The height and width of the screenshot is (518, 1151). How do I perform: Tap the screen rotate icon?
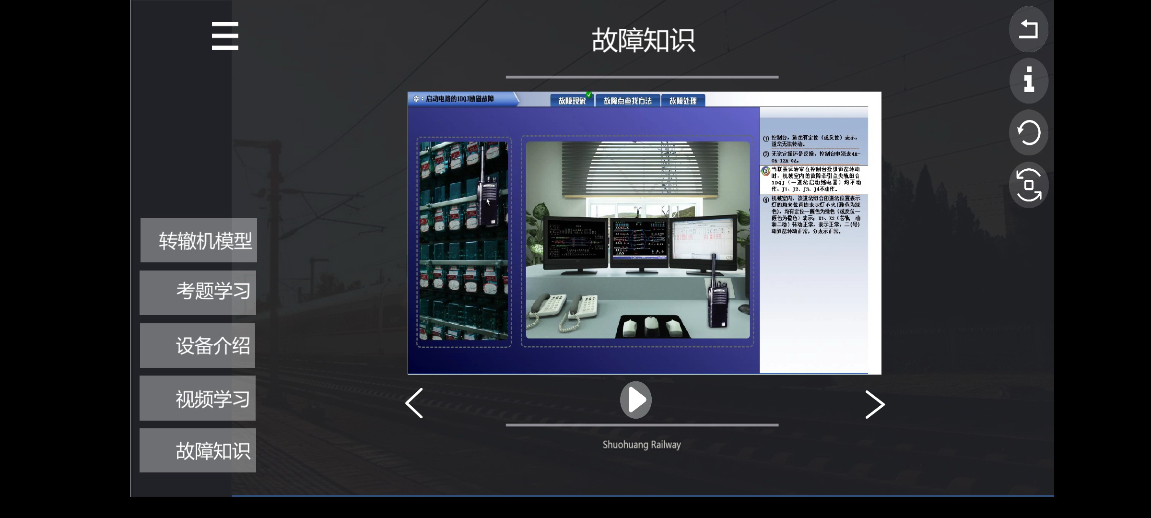pyautogui.click(x=1028, y=185)
